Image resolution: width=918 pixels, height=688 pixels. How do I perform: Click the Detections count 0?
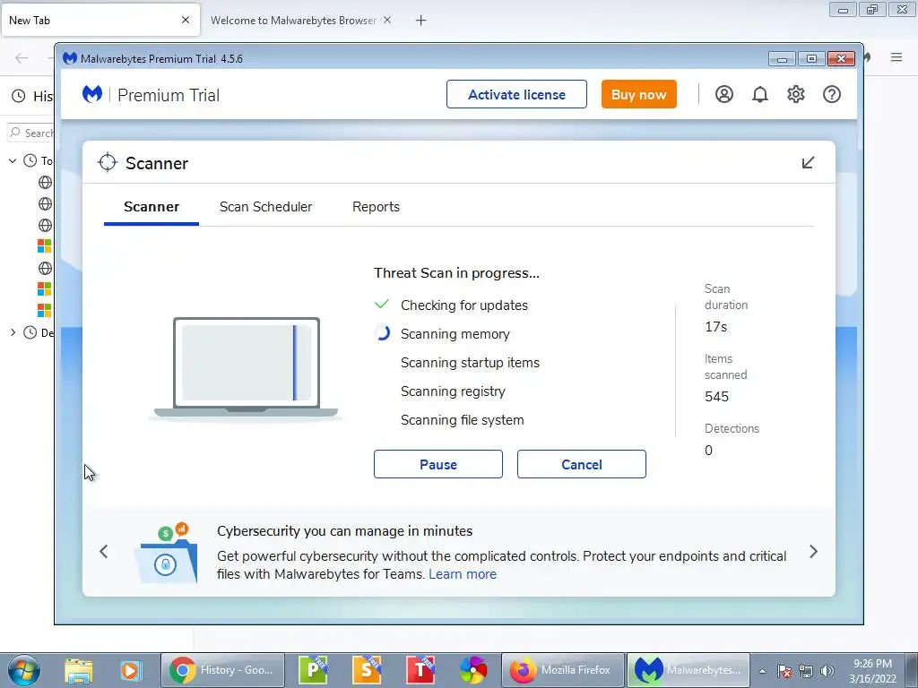point(708,451)
